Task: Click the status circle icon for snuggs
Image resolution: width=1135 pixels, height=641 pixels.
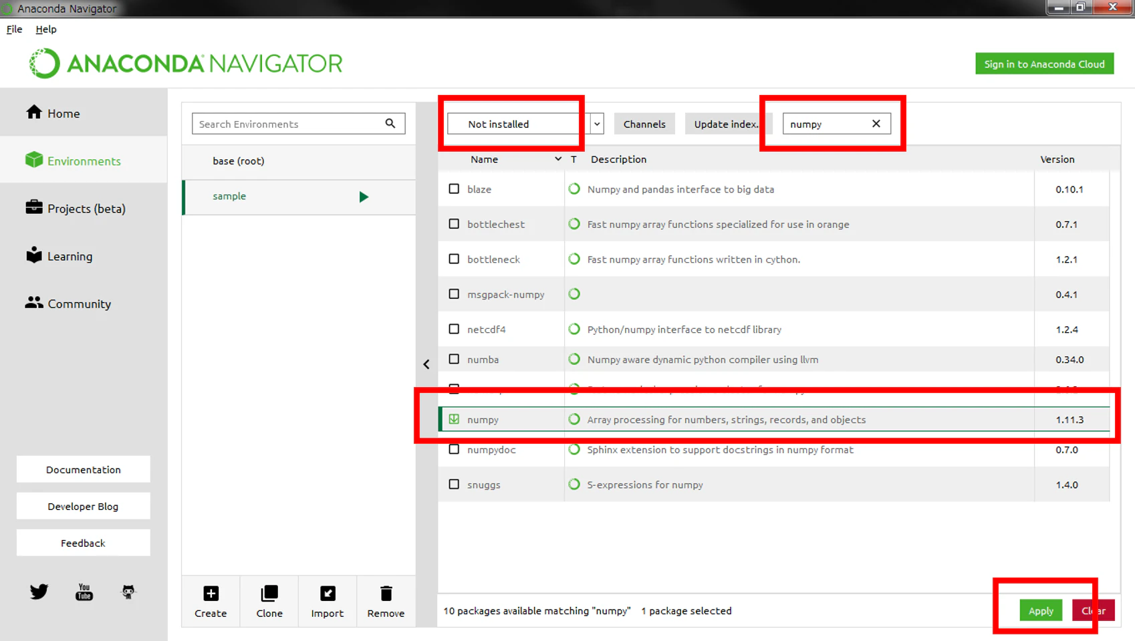Action: [574, 485]
